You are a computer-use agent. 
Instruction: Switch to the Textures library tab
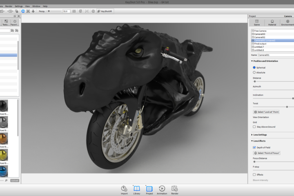[6, 22]
